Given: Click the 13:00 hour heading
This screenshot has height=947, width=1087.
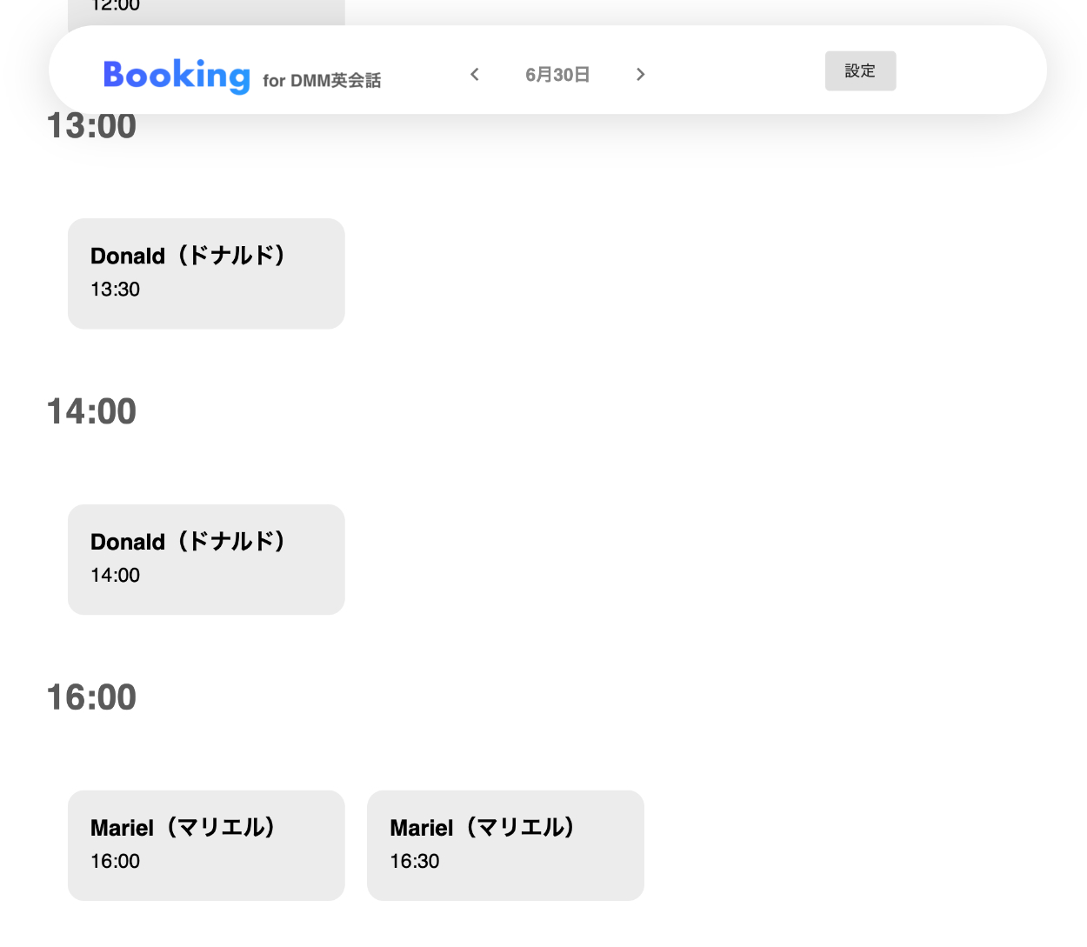Looking at the screenshot, I should click(x=91, y=127).
